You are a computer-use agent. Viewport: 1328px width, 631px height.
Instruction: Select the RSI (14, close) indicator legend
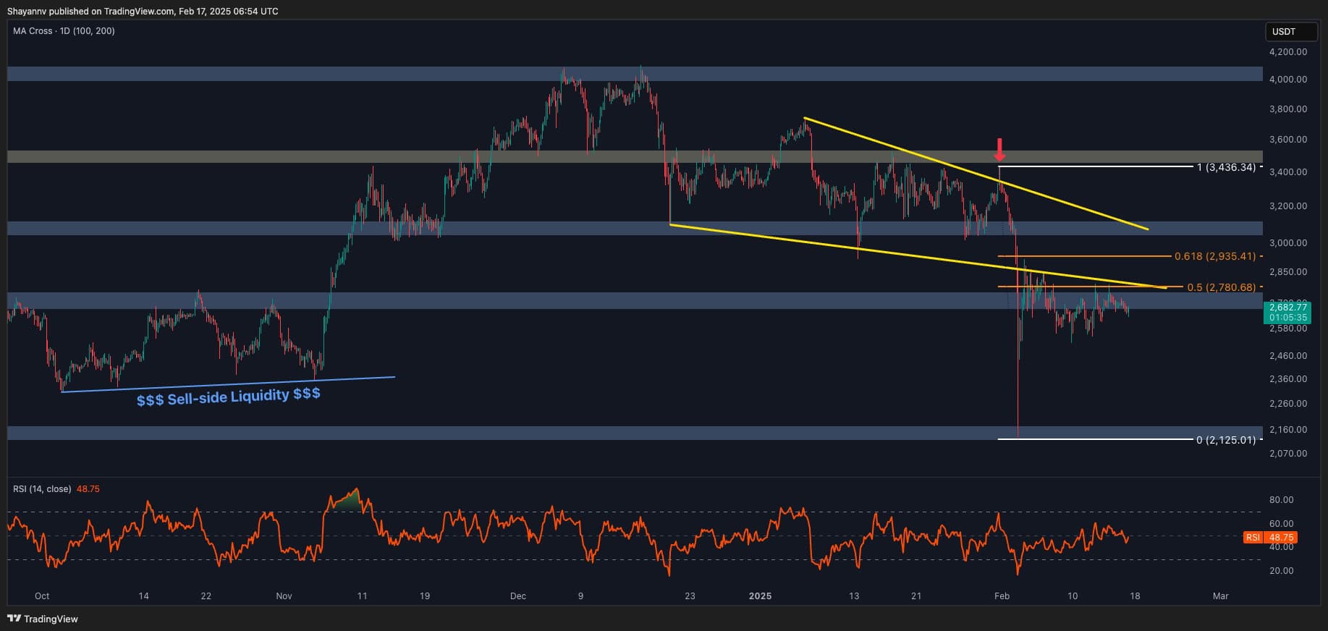tap(56, 489)
